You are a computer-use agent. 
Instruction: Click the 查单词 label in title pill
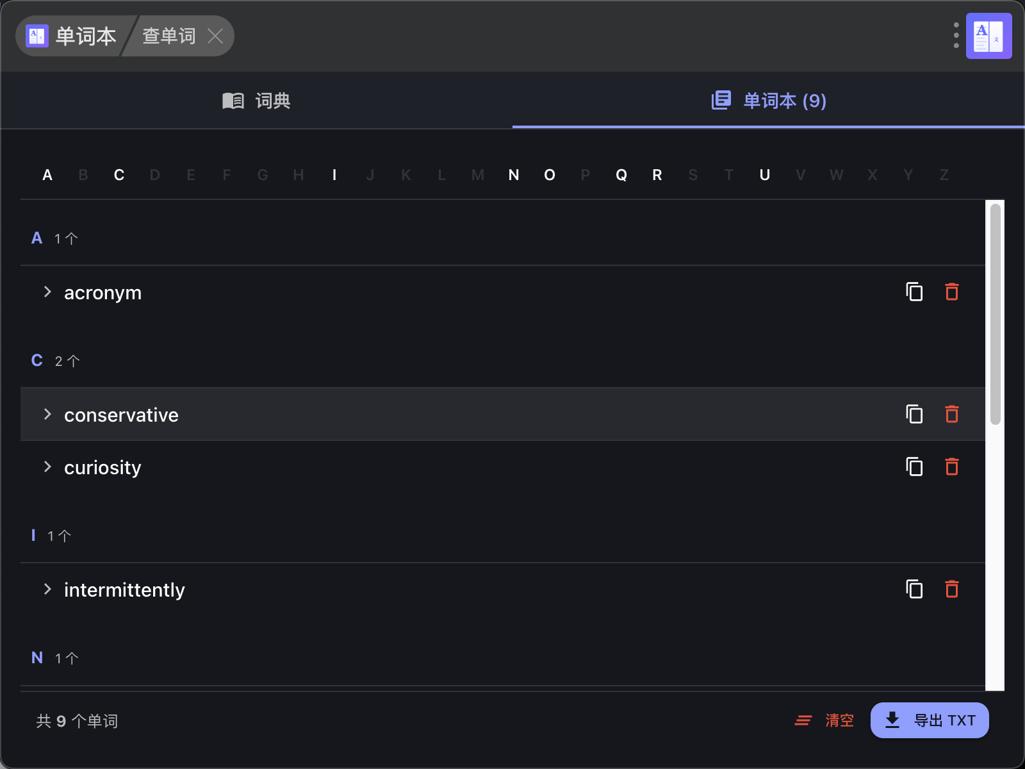[x=169, y=36]
